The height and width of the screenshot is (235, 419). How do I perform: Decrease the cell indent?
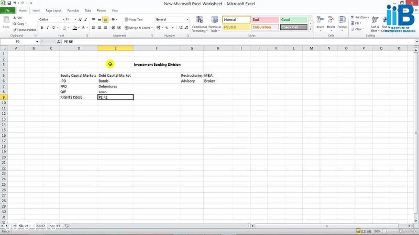pos(113,28)
